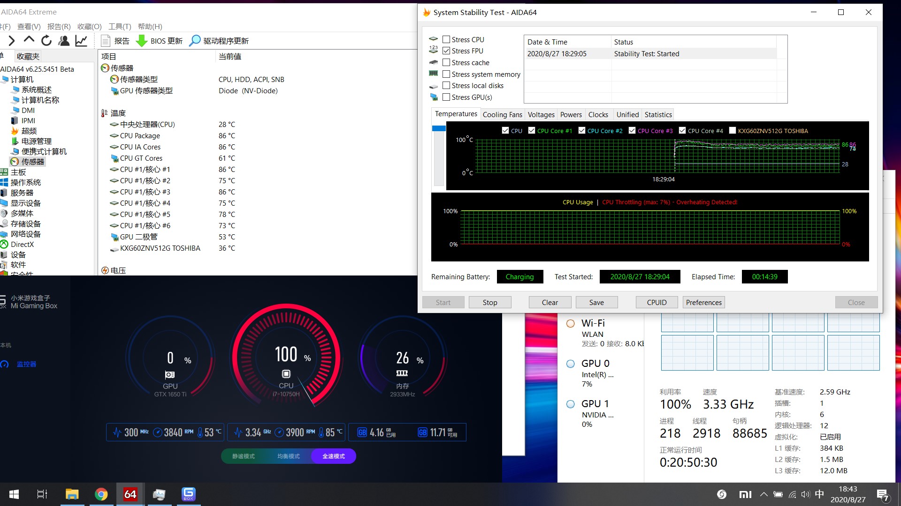The image size is (901, 506).
Task: Open AIDA64 from the Windows taskbar
Action: 130,494
